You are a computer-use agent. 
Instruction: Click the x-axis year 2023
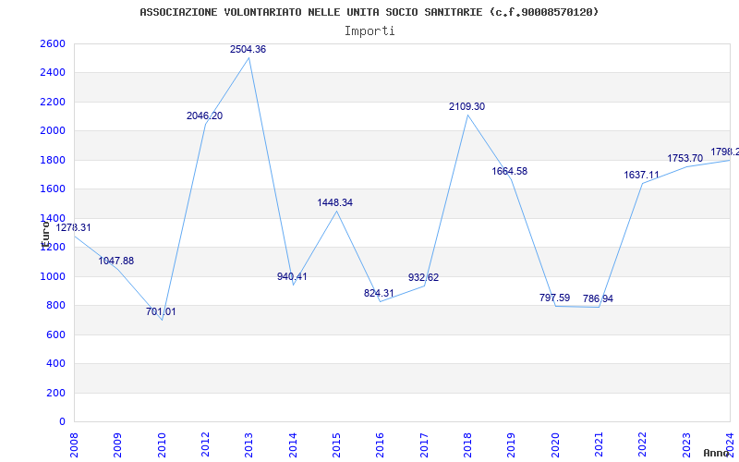click(686, 445)
